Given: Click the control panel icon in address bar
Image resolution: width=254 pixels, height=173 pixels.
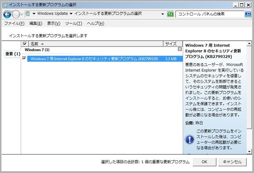Looking at the screenshot, I should (x=28, y=14).
